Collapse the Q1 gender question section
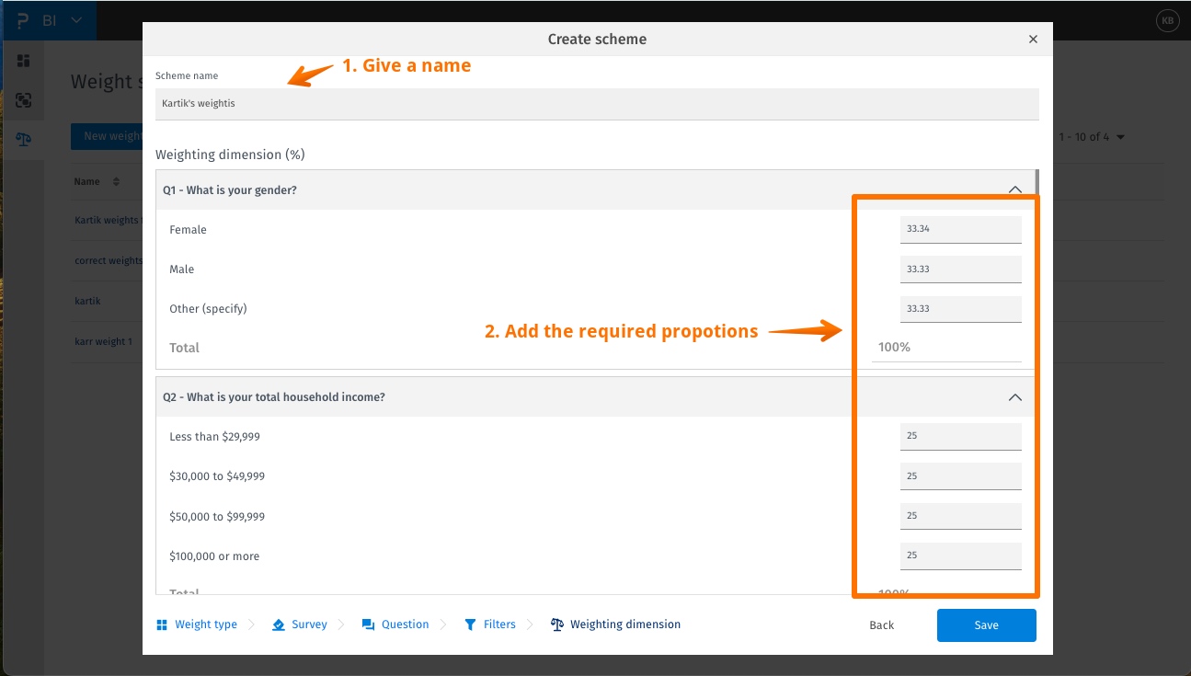The height and width of the screenshot is (676, 1191). pos(1014,189)
